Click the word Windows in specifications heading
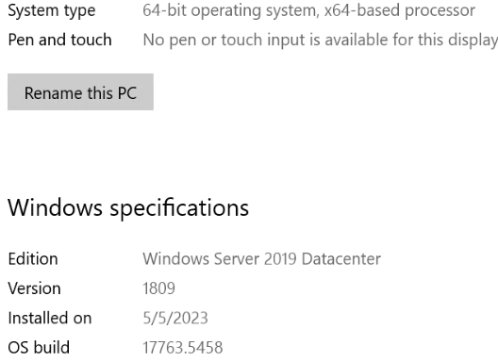Viewport: 498px width, 362px height. tap(55, 207)
